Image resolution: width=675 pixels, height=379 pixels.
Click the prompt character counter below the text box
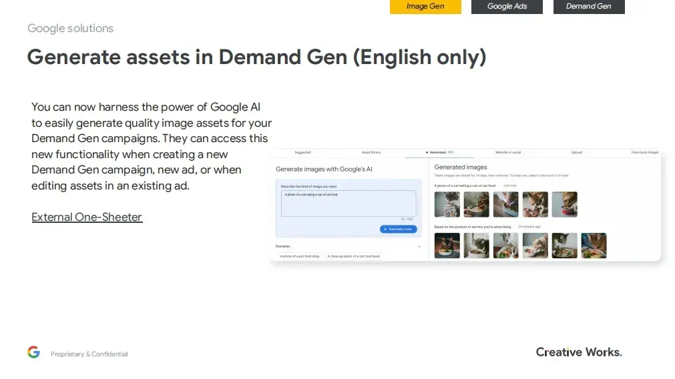[407, 220]
